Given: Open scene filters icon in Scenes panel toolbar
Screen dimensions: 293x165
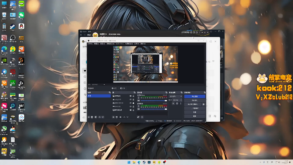Looking at the screenshot, I should 96,117.
